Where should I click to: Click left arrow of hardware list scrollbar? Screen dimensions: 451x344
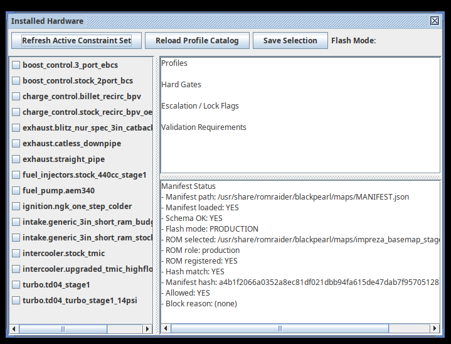pyautogui.click(x=14, y=328)
